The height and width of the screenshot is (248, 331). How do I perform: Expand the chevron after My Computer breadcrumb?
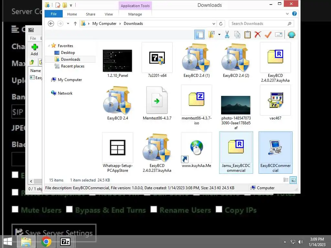coord(120,24)
